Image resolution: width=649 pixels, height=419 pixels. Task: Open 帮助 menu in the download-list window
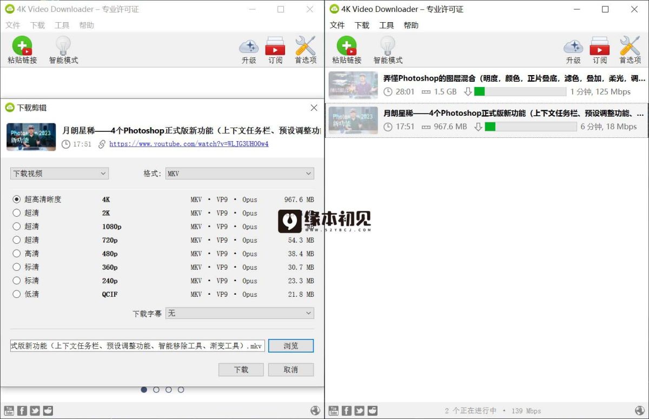pyautogui.click(x=411, y=25)
